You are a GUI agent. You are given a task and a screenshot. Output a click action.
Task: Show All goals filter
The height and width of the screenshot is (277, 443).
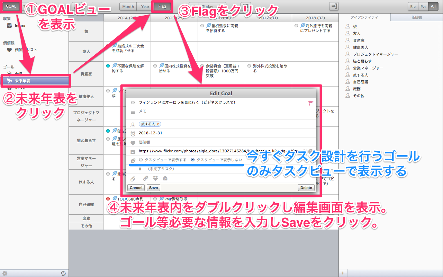(x=433, y=6)
